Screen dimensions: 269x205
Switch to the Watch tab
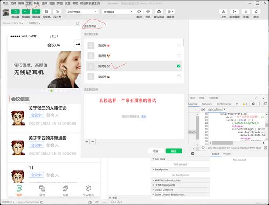tap(227, 154)
